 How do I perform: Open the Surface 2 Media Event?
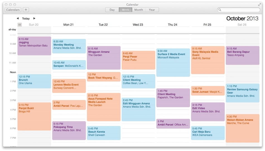pos(173,63)
